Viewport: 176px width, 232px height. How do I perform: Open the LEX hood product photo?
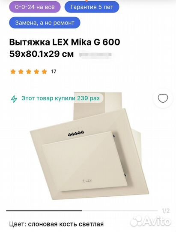89,146
